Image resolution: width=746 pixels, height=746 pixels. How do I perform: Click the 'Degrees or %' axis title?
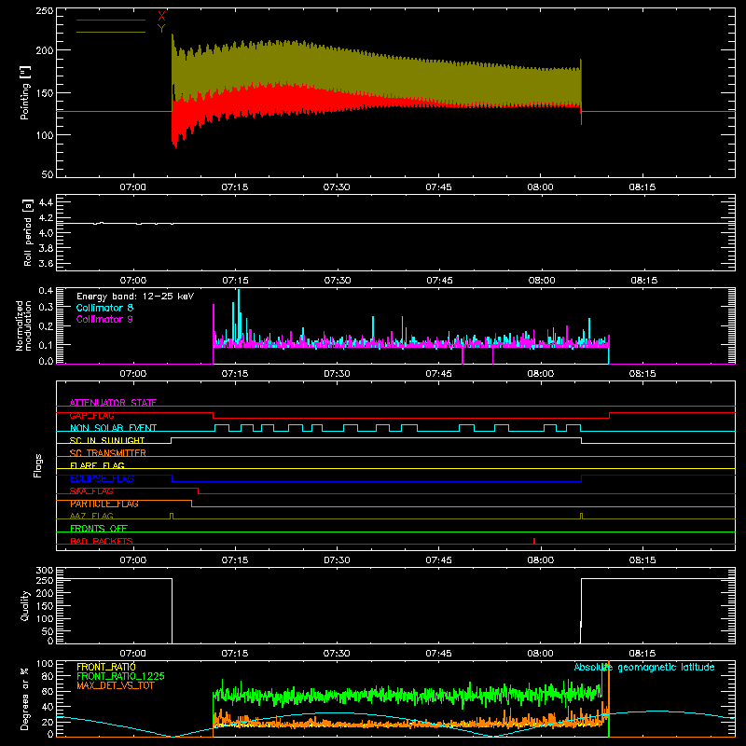(25, 698)
